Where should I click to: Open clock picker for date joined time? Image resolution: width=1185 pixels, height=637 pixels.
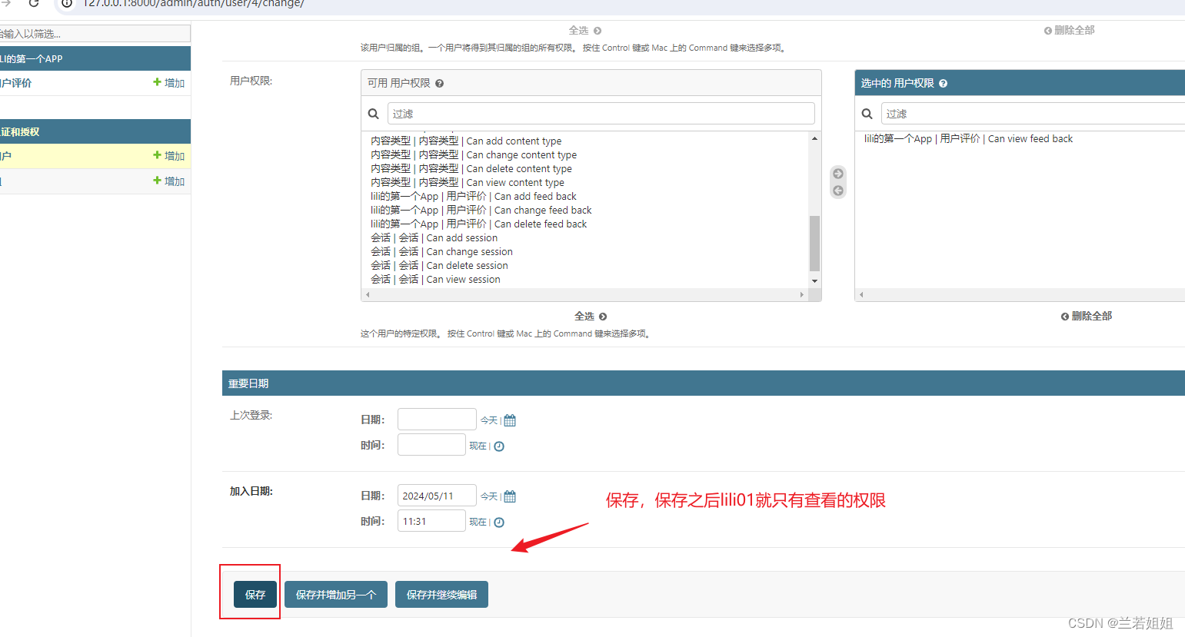pos(499,523)
